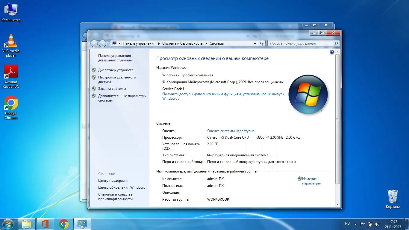Open Центр поддержки link
The width and height of the screenshot is (409, 230).
tap(113, 181)
